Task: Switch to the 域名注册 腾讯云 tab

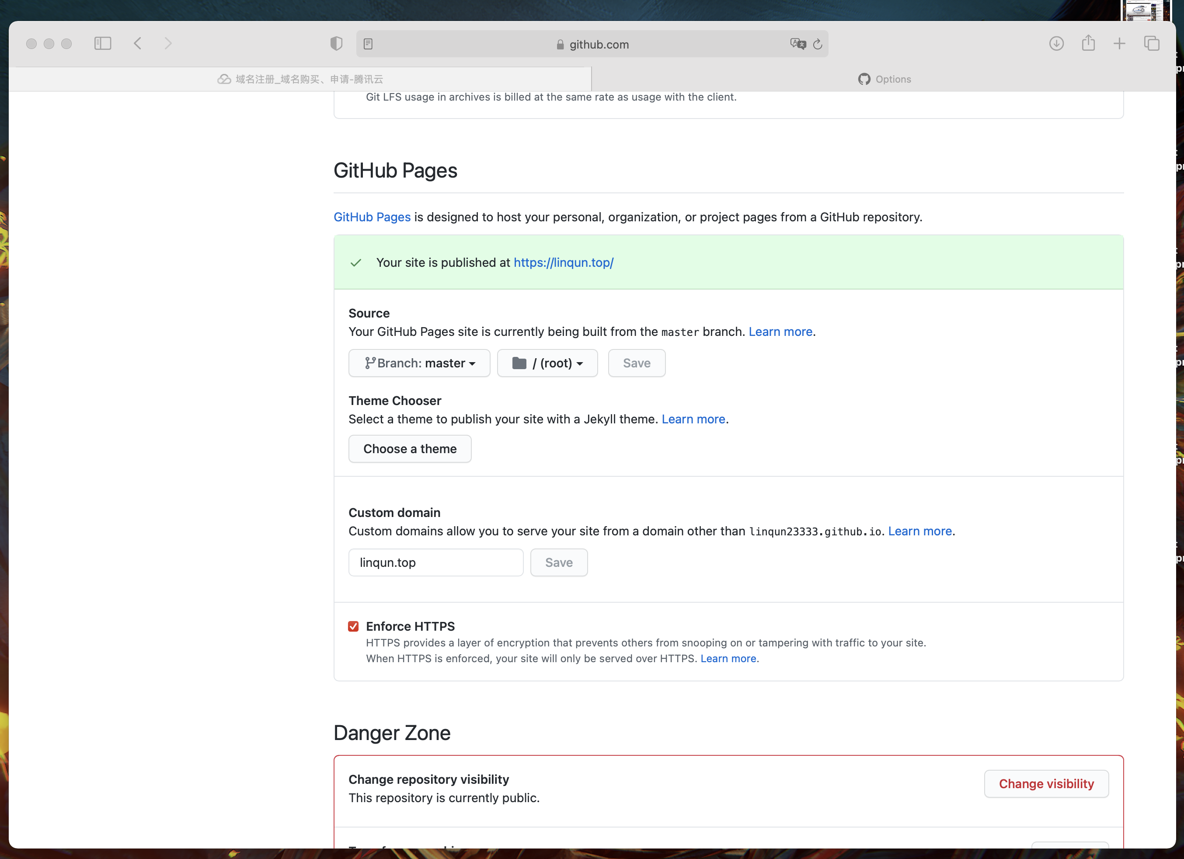Action: 300,79
